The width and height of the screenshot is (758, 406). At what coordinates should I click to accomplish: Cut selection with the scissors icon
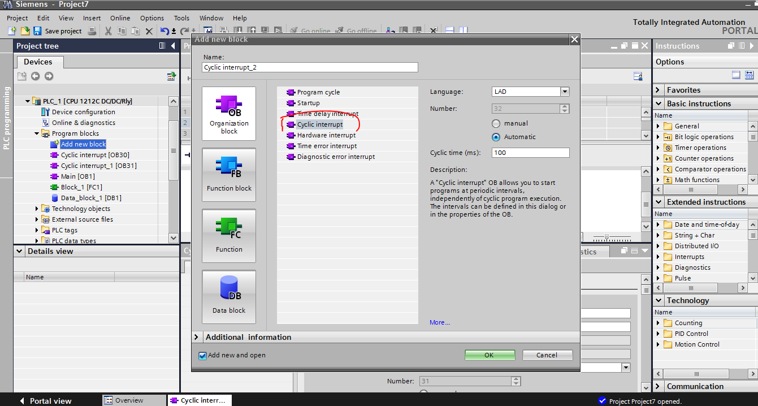[109, 31]
